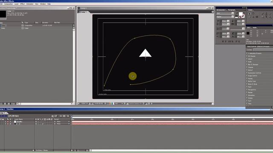Select the Selection arrow tool in Tools panel

point(250,14)
